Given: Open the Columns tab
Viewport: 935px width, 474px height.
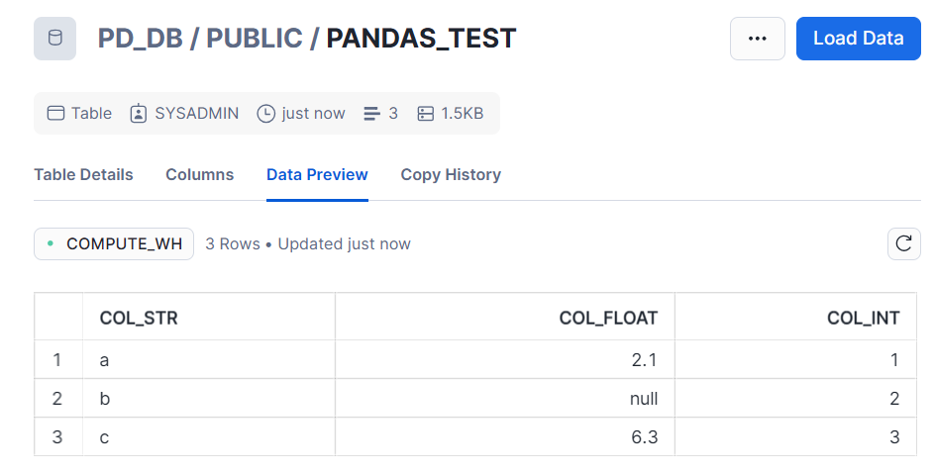Looking at the screenshot, I should click(199, 174).
